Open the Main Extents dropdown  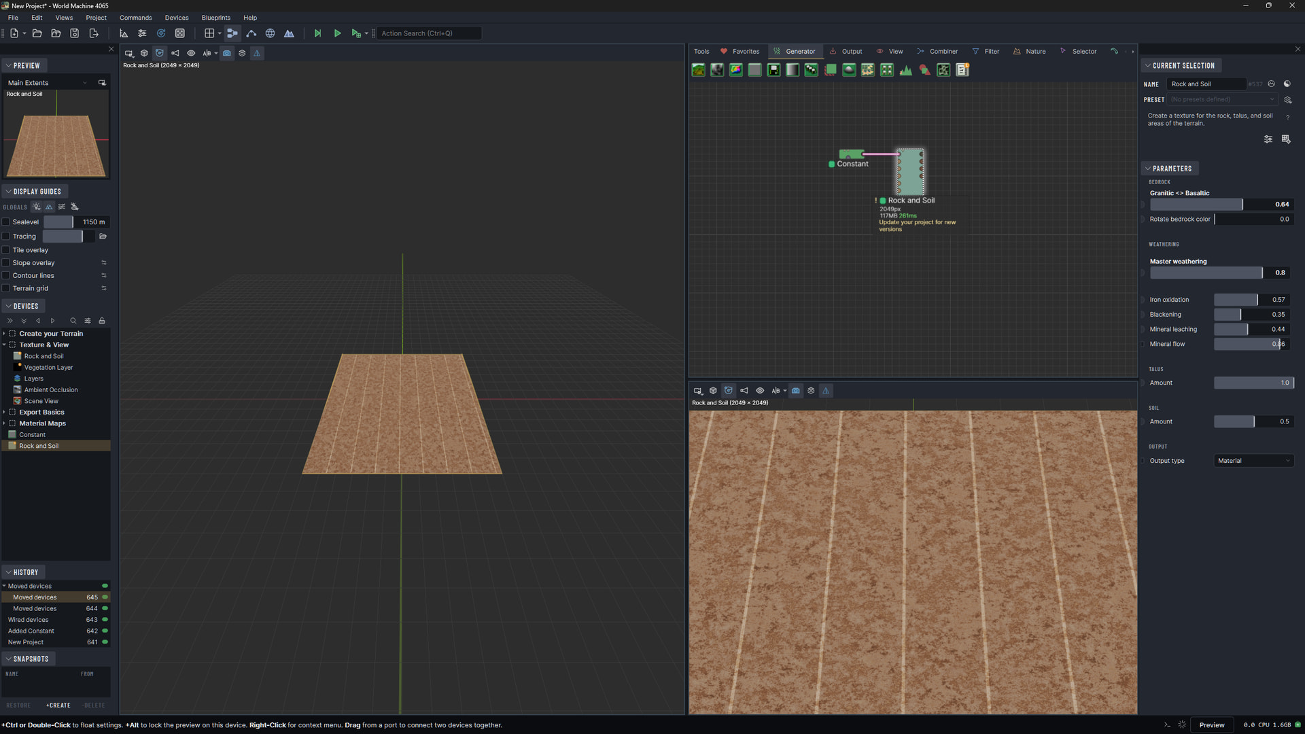[x=48, y=83]
